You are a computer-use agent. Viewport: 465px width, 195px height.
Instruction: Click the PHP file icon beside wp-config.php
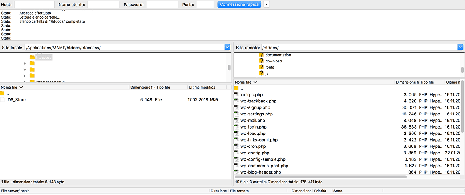236,153
